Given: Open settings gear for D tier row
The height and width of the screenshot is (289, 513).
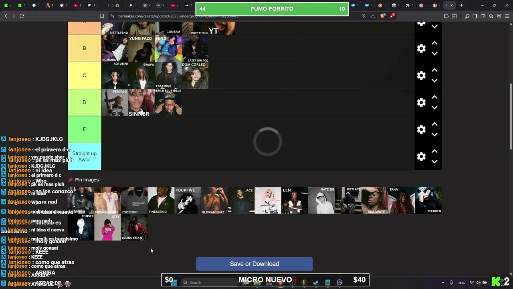Looking at the screenshot, I should (421, 102).
